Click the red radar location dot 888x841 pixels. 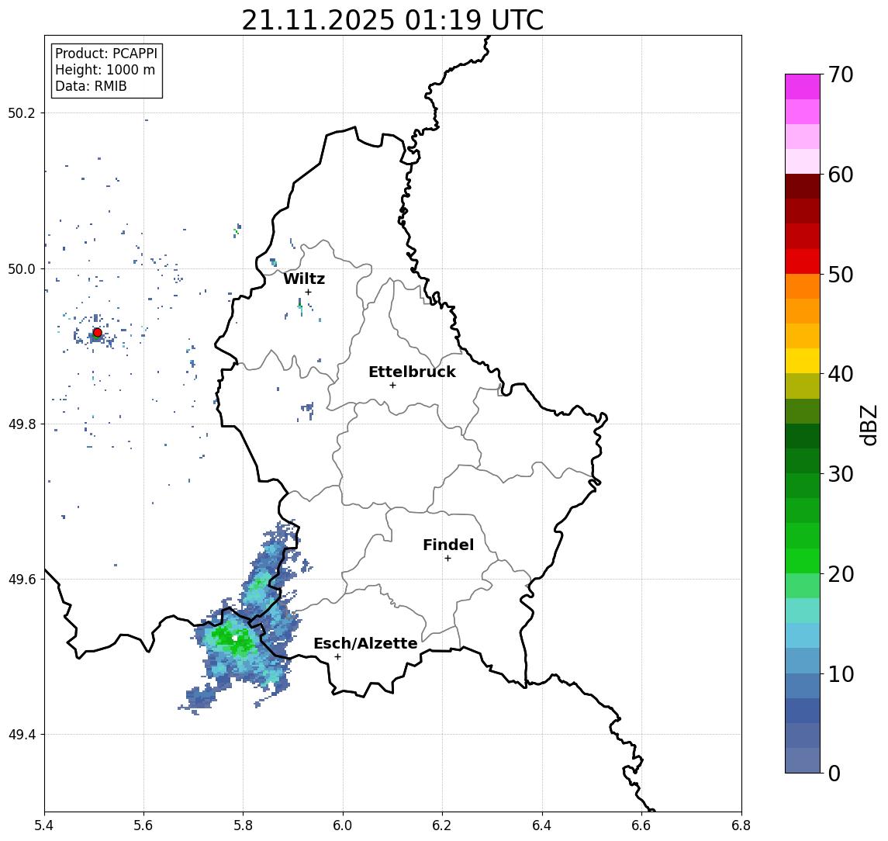98,333
